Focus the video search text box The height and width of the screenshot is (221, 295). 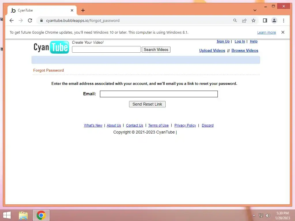pos(106,49)
